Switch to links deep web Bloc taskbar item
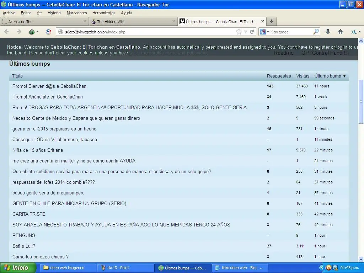 tap(240, 268)
